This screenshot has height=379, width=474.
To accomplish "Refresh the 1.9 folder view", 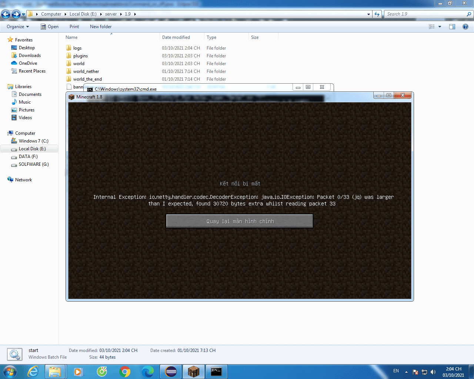I will click(x=377, y=14).
